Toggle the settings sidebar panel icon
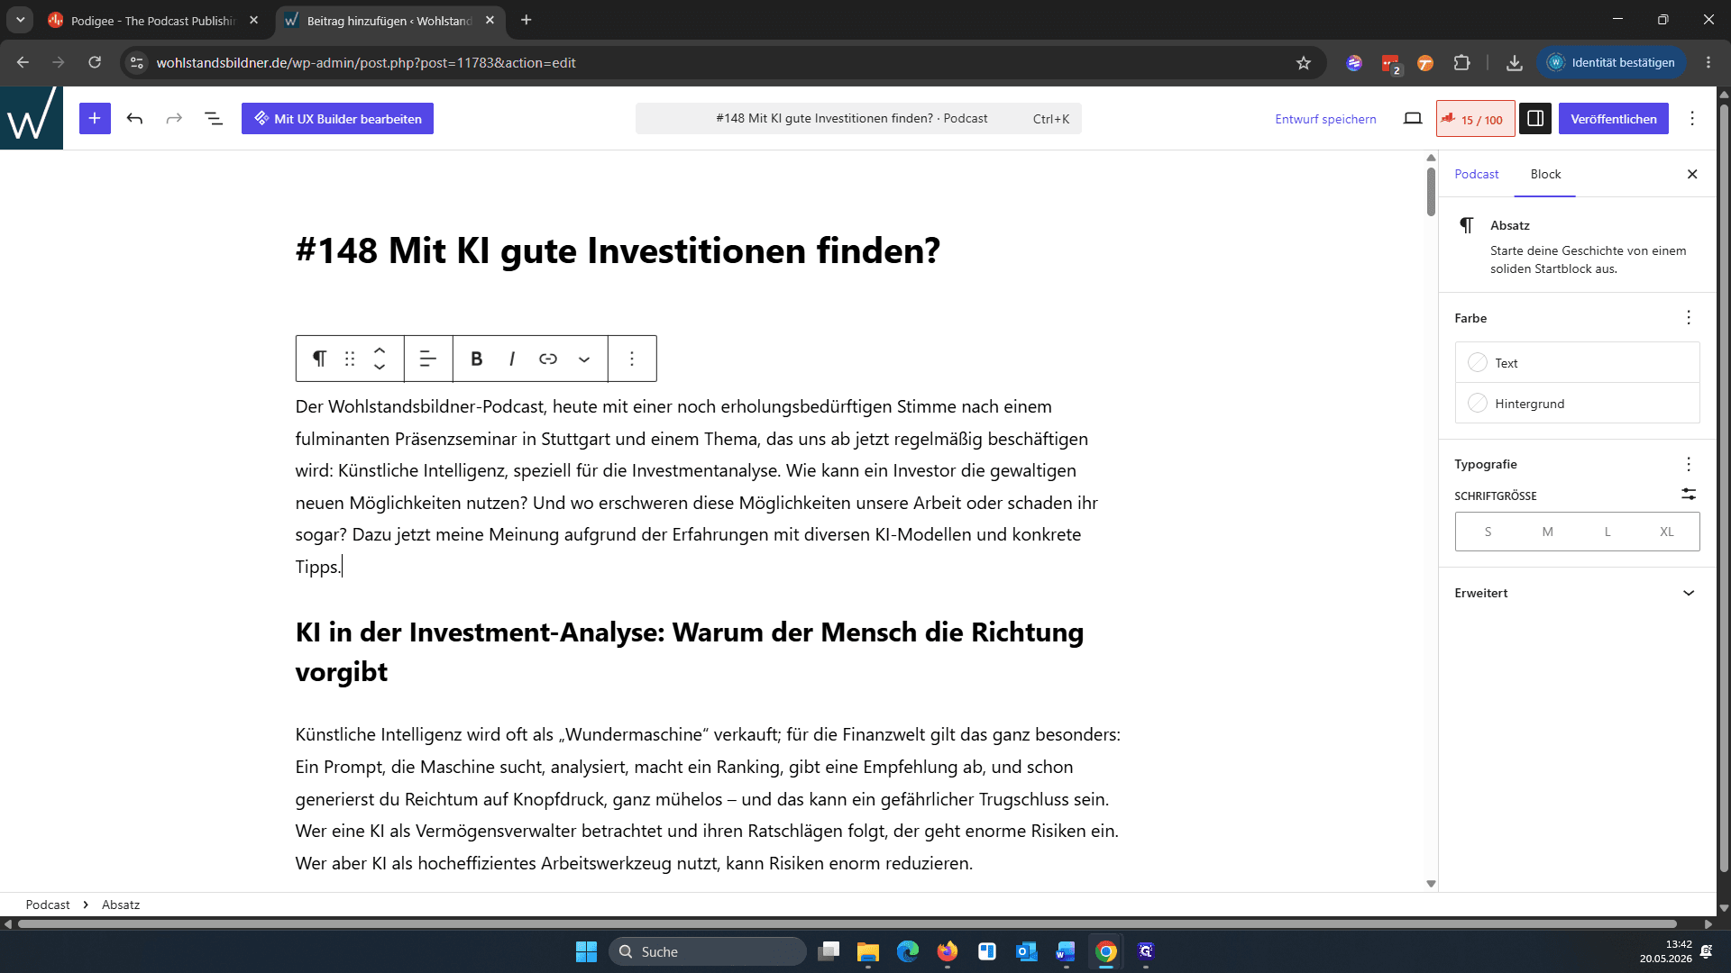Screen dimensions: 1731x973 pos(1535,118)
